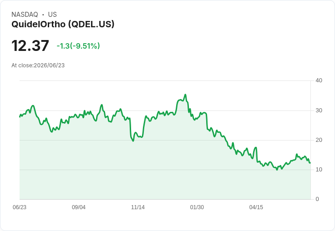
Task: Select the 04/15 date on the x-axis
Action: (256, 207)
